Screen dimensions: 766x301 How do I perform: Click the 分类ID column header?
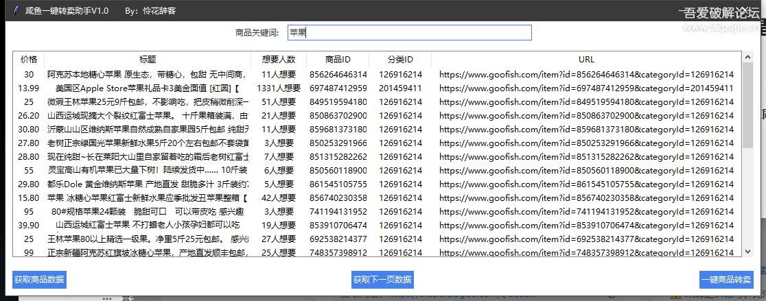coord(400,60)
